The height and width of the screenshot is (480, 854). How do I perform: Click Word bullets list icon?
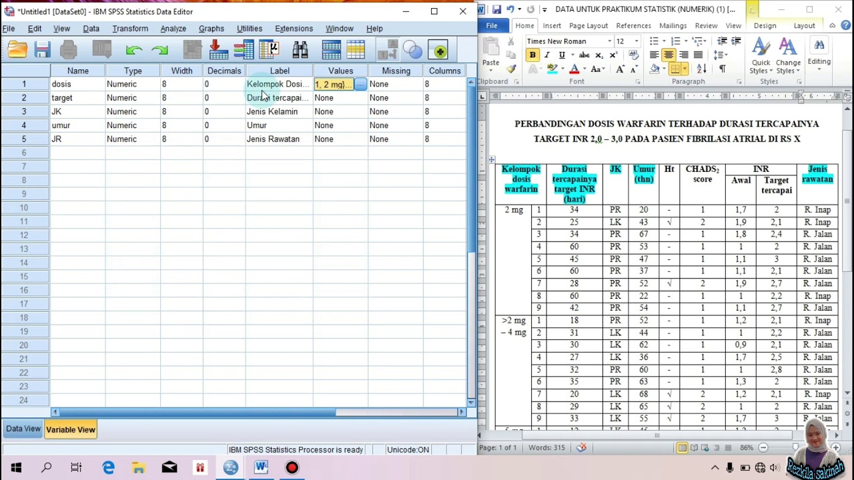656,41
